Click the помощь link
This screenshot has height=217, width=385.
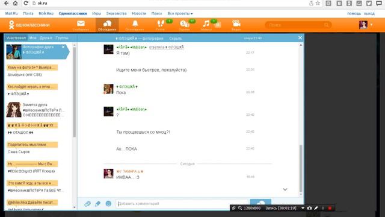354,13
